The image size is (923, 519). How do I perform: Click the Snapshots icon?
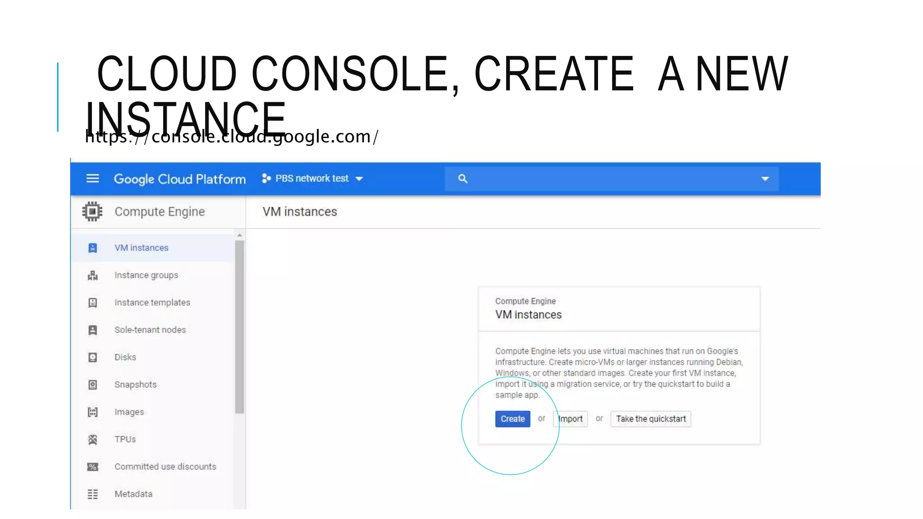point(92,385)
